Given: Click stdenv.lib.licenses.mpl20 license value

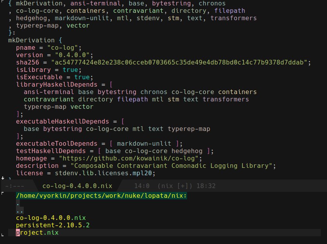Looking at the screenshot, I should 103,173.
